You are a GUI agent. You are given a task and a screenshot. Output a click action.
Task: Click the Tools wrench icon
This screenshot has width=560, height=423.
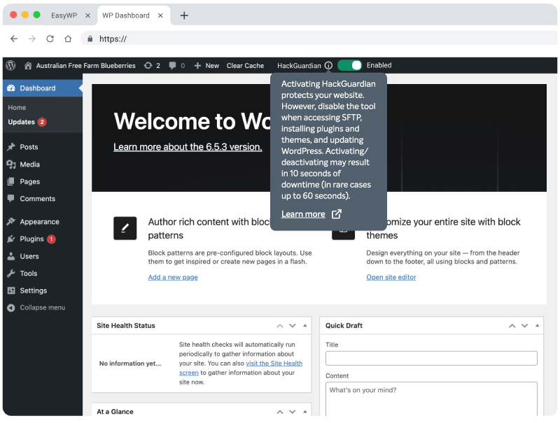pos(11,273)
